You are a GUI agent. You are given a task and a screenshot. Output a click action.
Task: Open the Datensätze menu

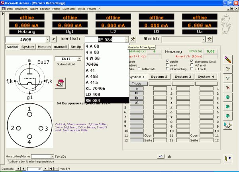coord(69,9)
